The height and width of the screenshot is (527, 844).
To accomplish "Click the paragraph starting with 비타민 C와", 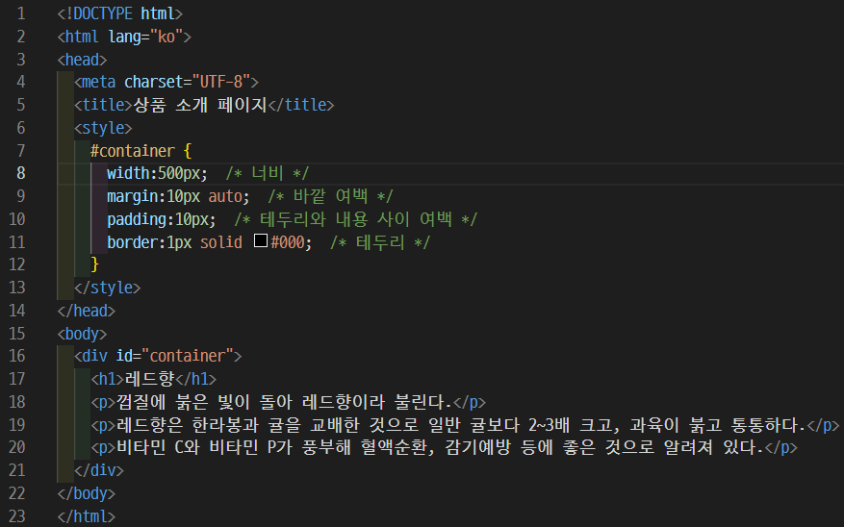I will pyautogui.click(x=444, y=447).
